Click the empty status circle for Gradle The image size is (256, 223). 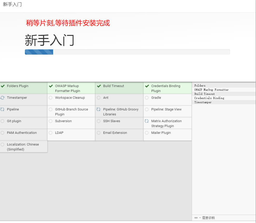[147, 97]
